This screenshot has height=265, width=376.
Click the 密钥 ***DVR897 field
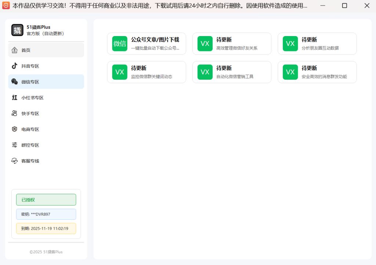(x=46, y=214)
